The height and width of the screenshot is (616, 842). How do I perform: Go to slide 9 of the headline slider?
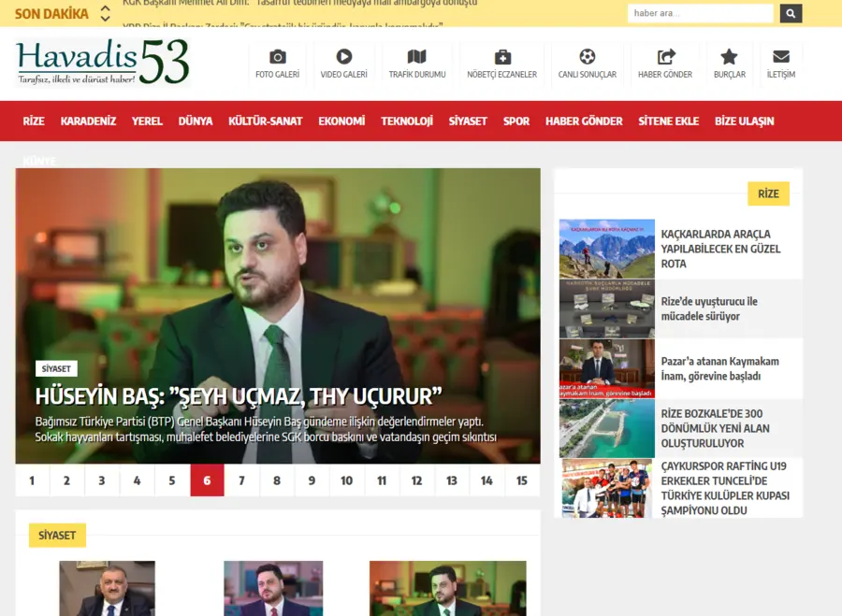point(312,480)
